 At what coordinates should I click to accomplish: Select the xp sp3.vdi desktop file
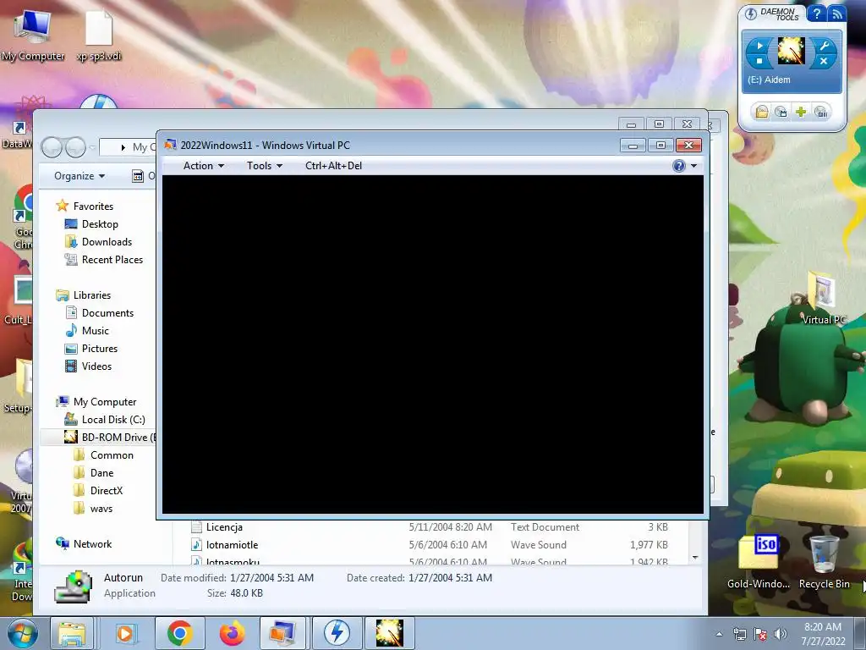point(99,34)
